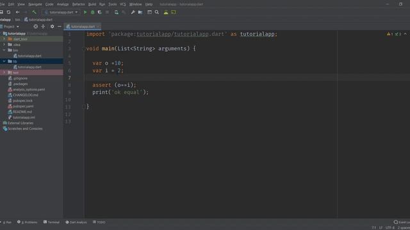Go forward with the right arrow icon
This screenshot has width=410, height=230.
[26, 12]
